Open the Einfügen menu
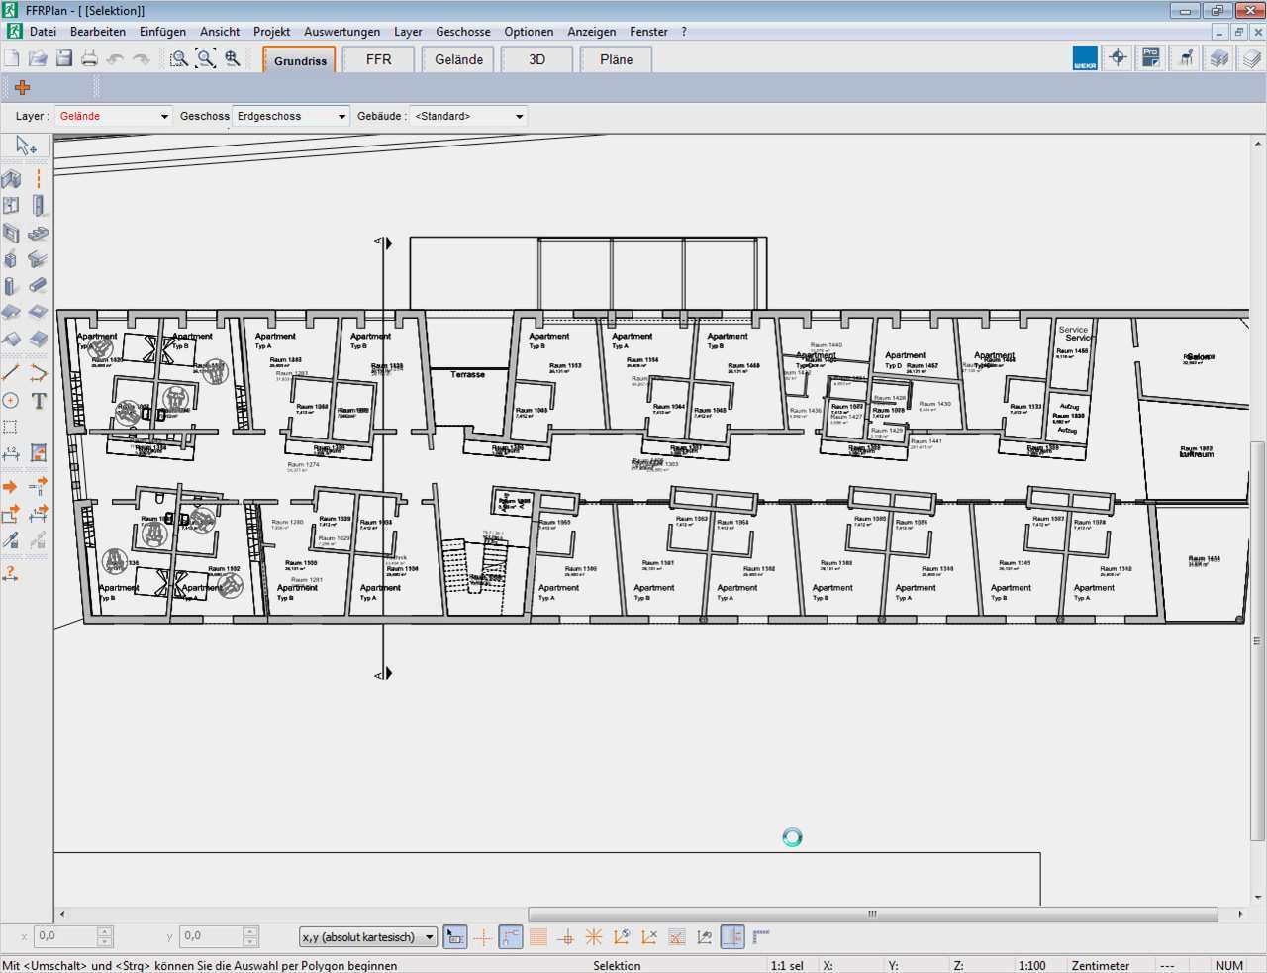1267x973 pixels. pyautogui.click(x=163, y=32)
